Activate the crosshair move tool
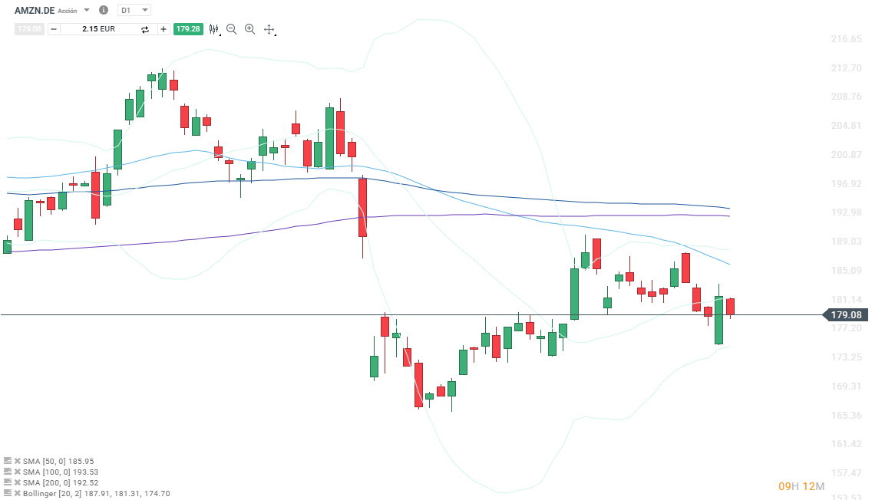Screen dimensions: 872x500 click(x=269, y=29)
